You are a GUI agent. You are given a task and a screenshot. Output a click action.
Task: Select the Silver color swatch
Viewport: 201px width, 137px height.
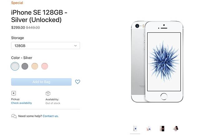[x=15, y=66]
